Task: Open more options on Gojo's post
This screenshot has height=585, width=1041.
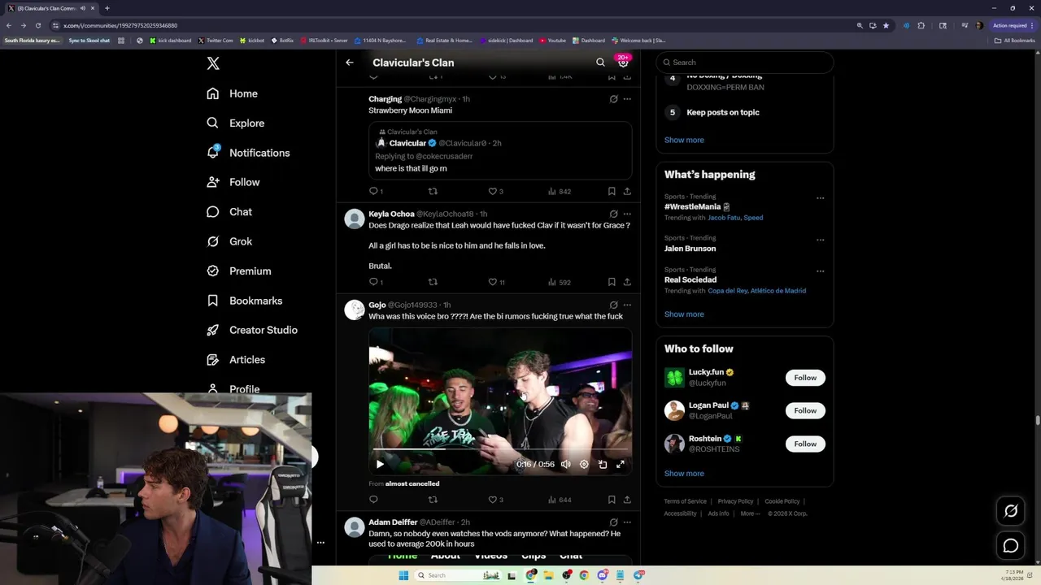Action: (x=627, y=305)
